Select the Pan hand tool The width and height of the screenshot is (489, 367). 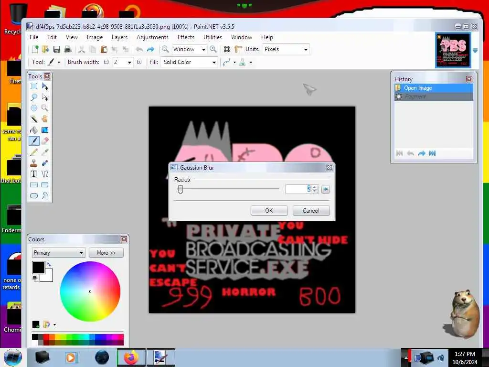[x=45, y=119]
